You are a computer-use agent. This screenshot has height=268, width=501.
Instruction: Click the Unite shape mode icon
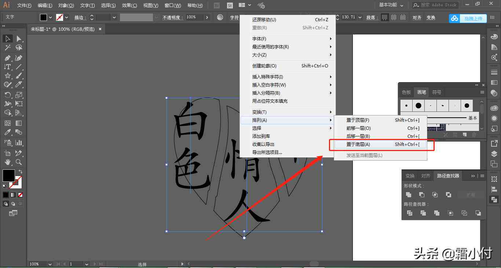408,195
